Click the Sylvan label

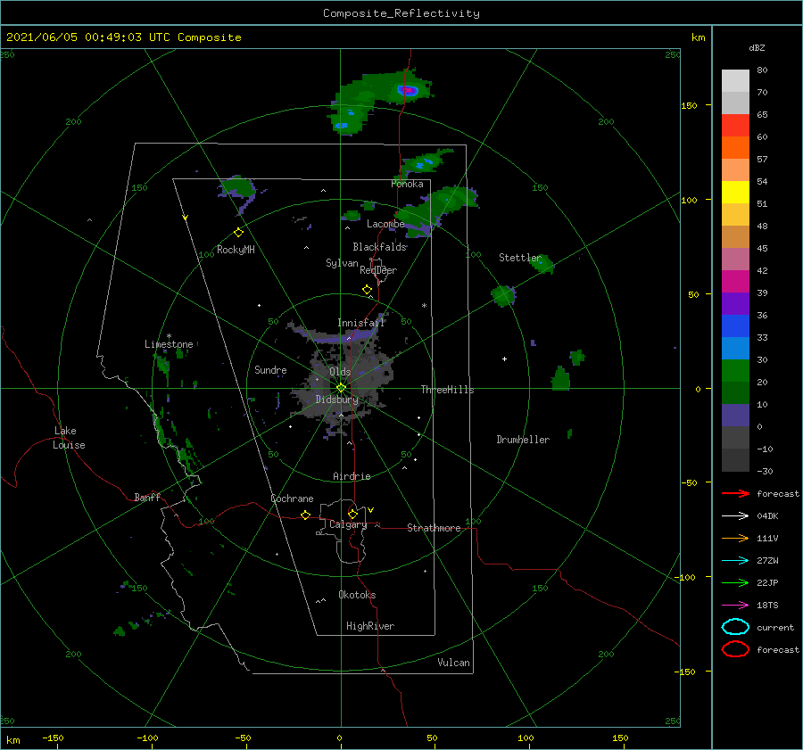pos(342,263)
